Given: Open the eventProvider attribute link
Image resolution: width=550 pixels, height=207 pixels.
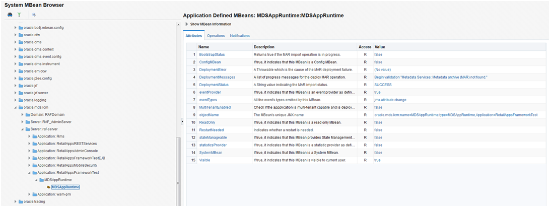Looking at the screenshot, I should pyautogui.click(x=211, y=92).
